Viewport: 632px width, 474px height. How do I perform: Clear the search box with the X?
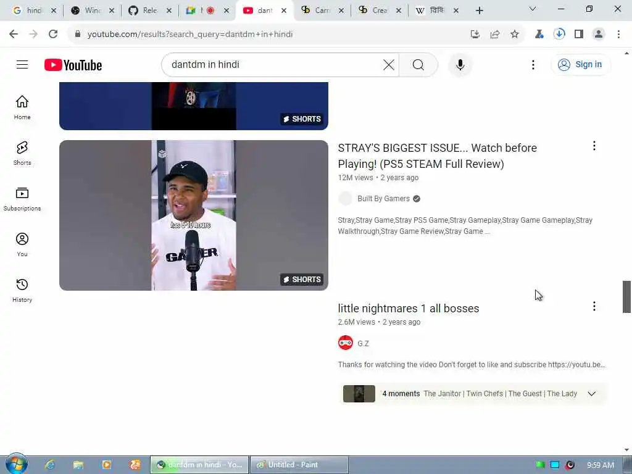389,64
